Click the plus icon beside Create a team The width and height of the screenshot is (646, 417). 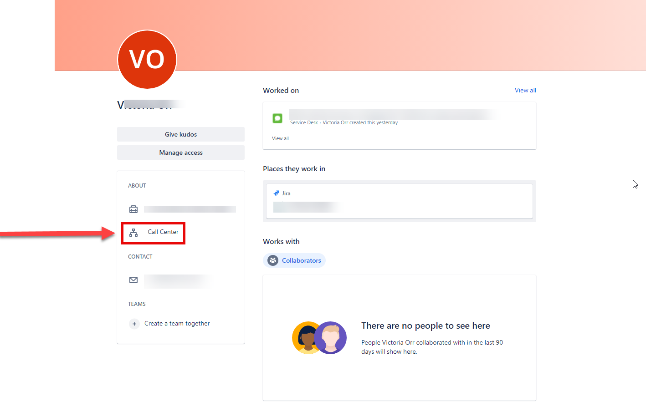click(134, 324)
